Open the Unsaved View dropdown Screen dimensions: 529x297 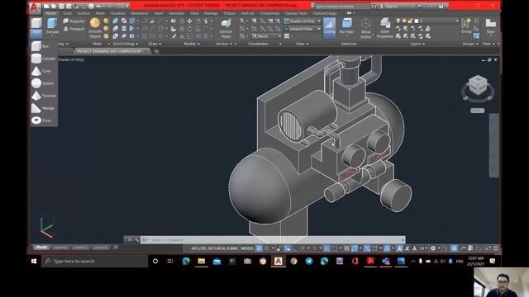click(303, 29)
